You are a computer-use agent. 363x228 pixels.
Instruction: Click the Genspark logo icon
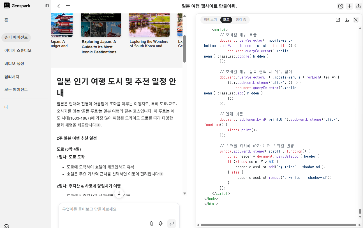pos(7,6)
